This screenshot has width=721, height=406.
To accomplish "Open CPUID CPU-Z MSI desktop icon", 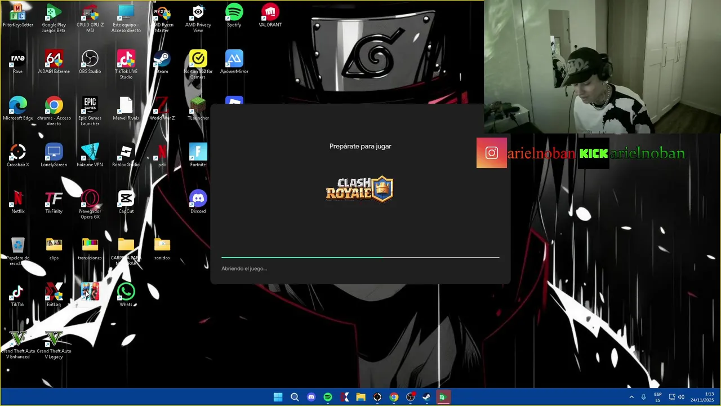I will tap(90, 18).
